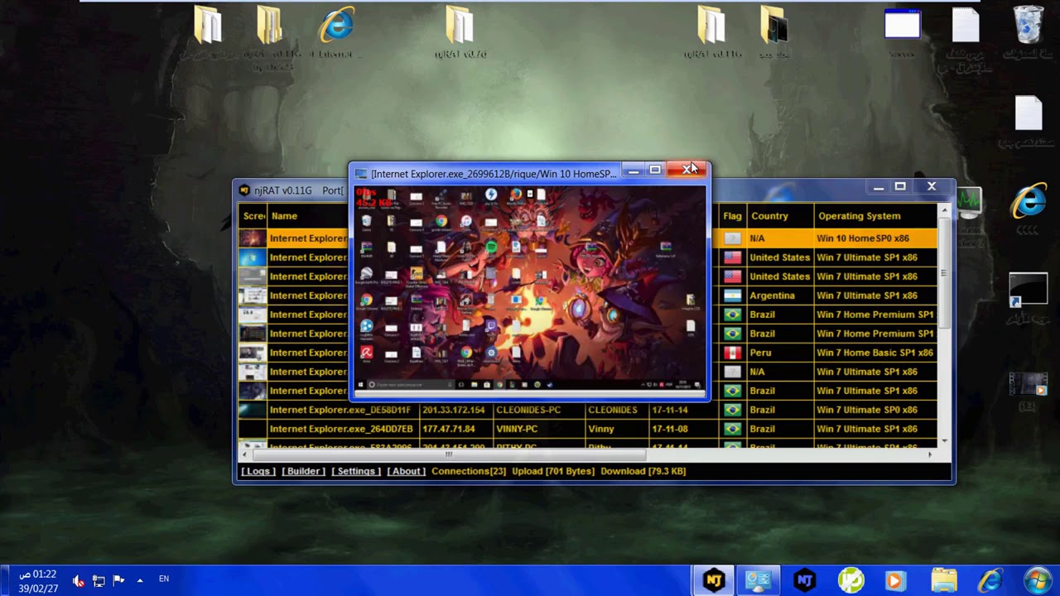Click the Screen column header

tap(253, 216)
